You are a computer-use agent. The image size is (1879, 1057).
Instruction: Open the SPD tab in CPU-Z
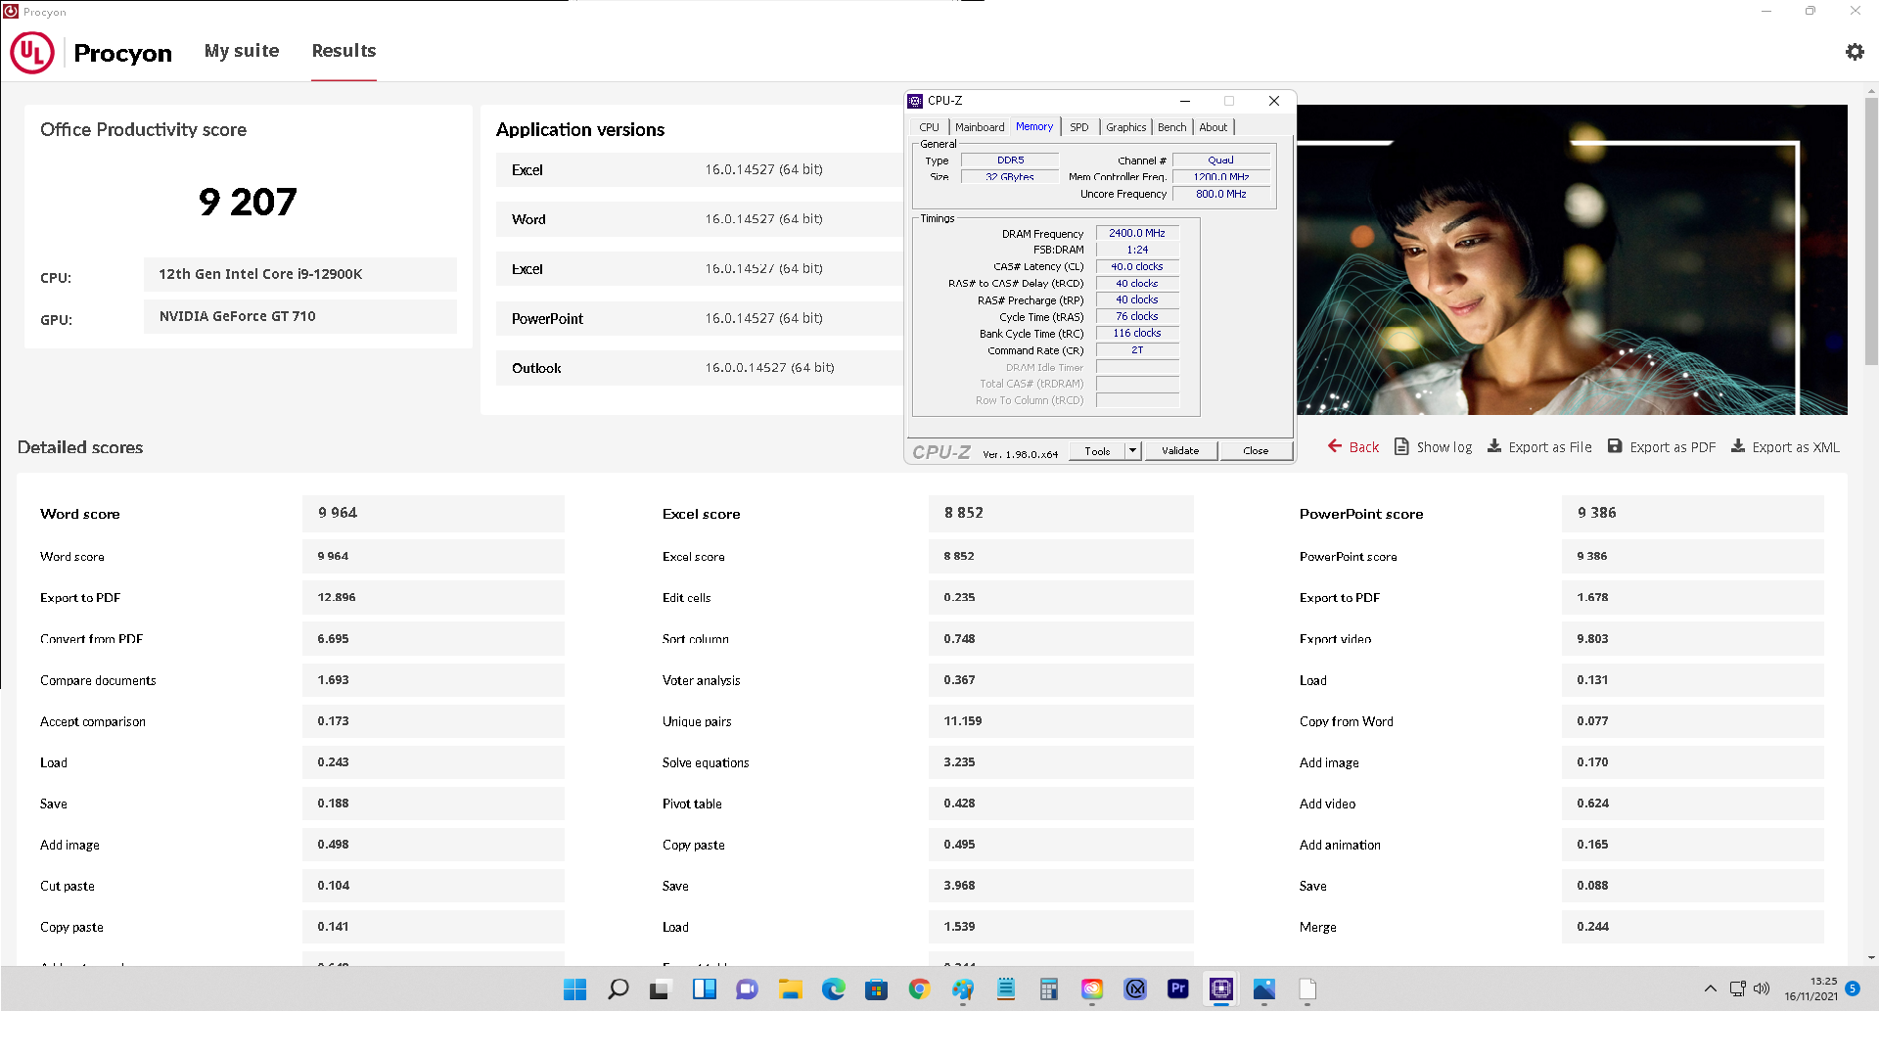(1079, 127)
